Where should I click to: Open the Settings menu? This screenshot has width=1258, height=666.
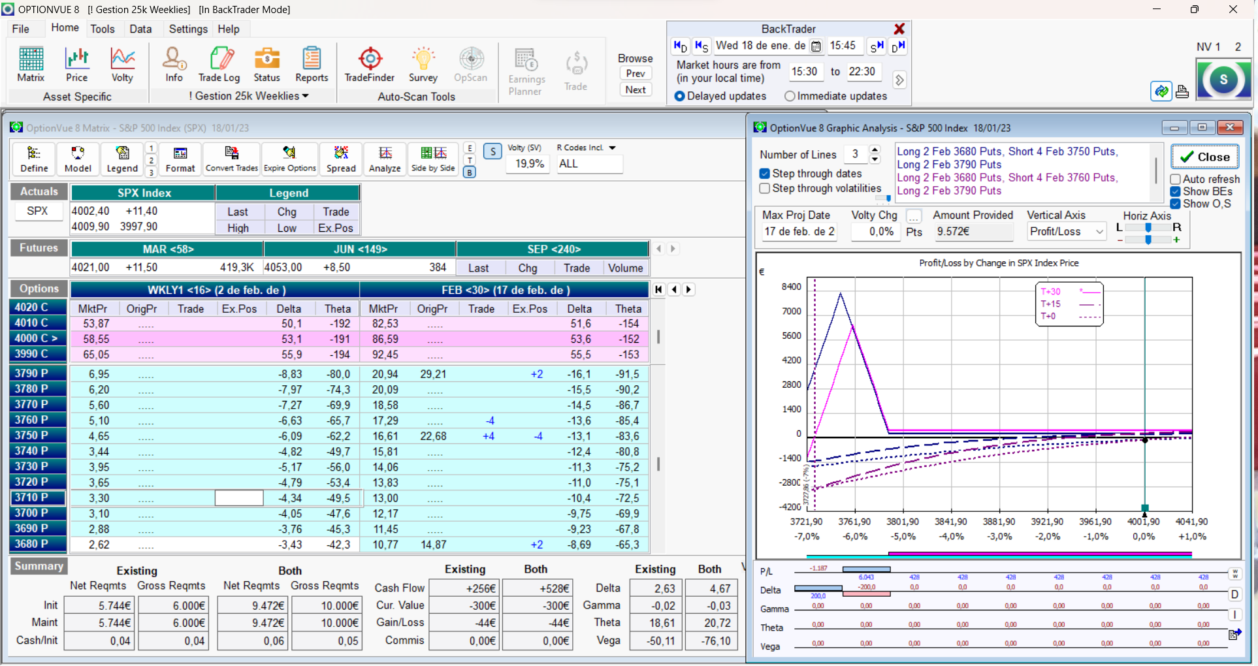pos(188,29)
